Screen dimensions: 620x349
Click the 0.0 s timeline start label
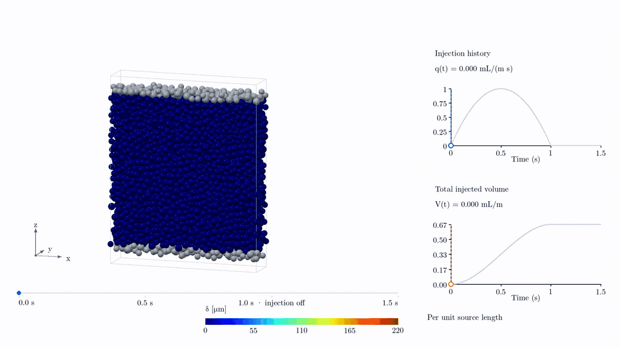pyautogui.click(x=27, y=303)
